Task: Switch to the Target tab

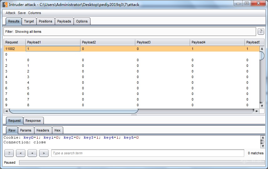Action: pyautogui.click(x=29, y=21)
